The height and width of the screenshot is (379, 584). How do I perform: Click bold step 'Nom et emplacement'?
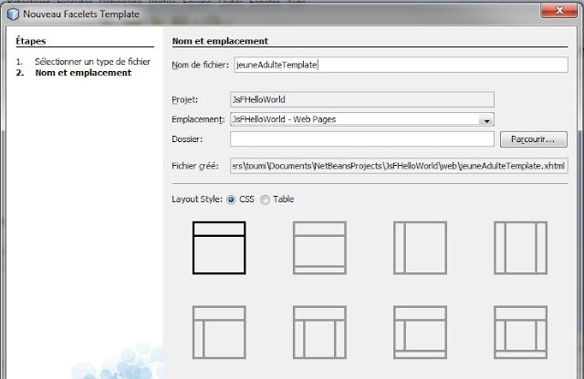83,73
